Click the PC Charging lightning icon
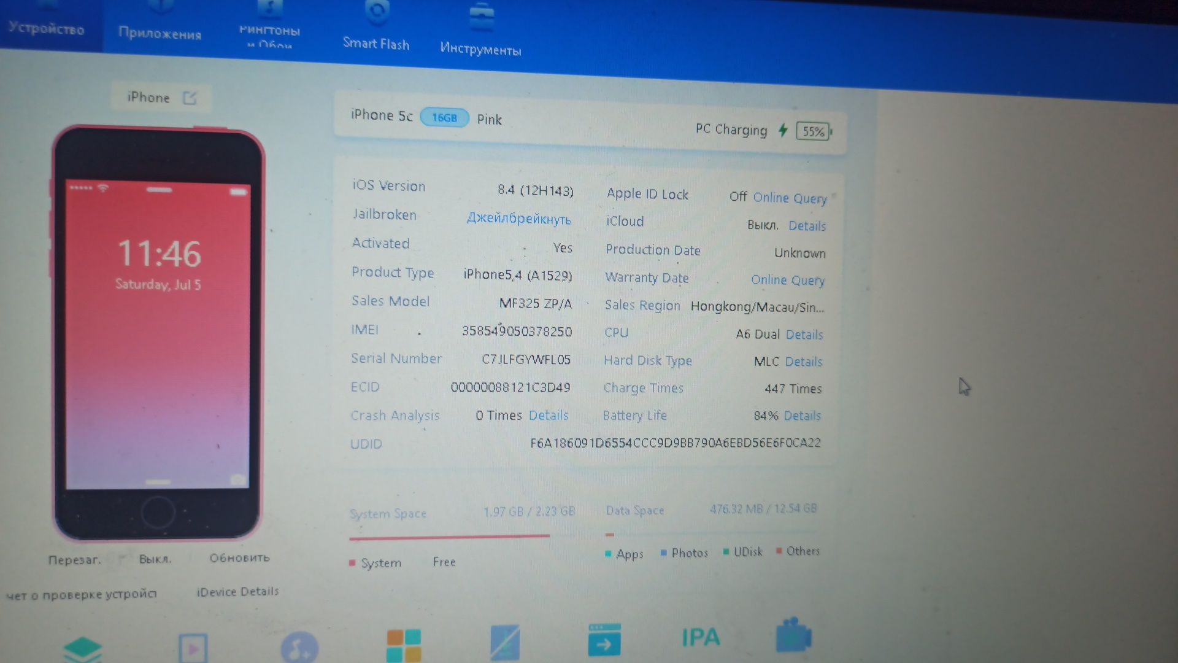Viewport: 1178px width, 663px height. point(783,130)
